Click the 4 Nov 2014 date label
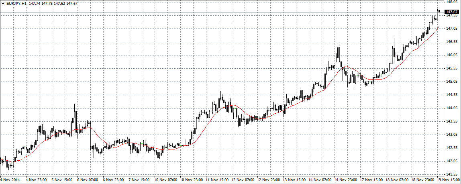This screenshot has height=184, width=461. pyautogui.click(x=9, y=180)
